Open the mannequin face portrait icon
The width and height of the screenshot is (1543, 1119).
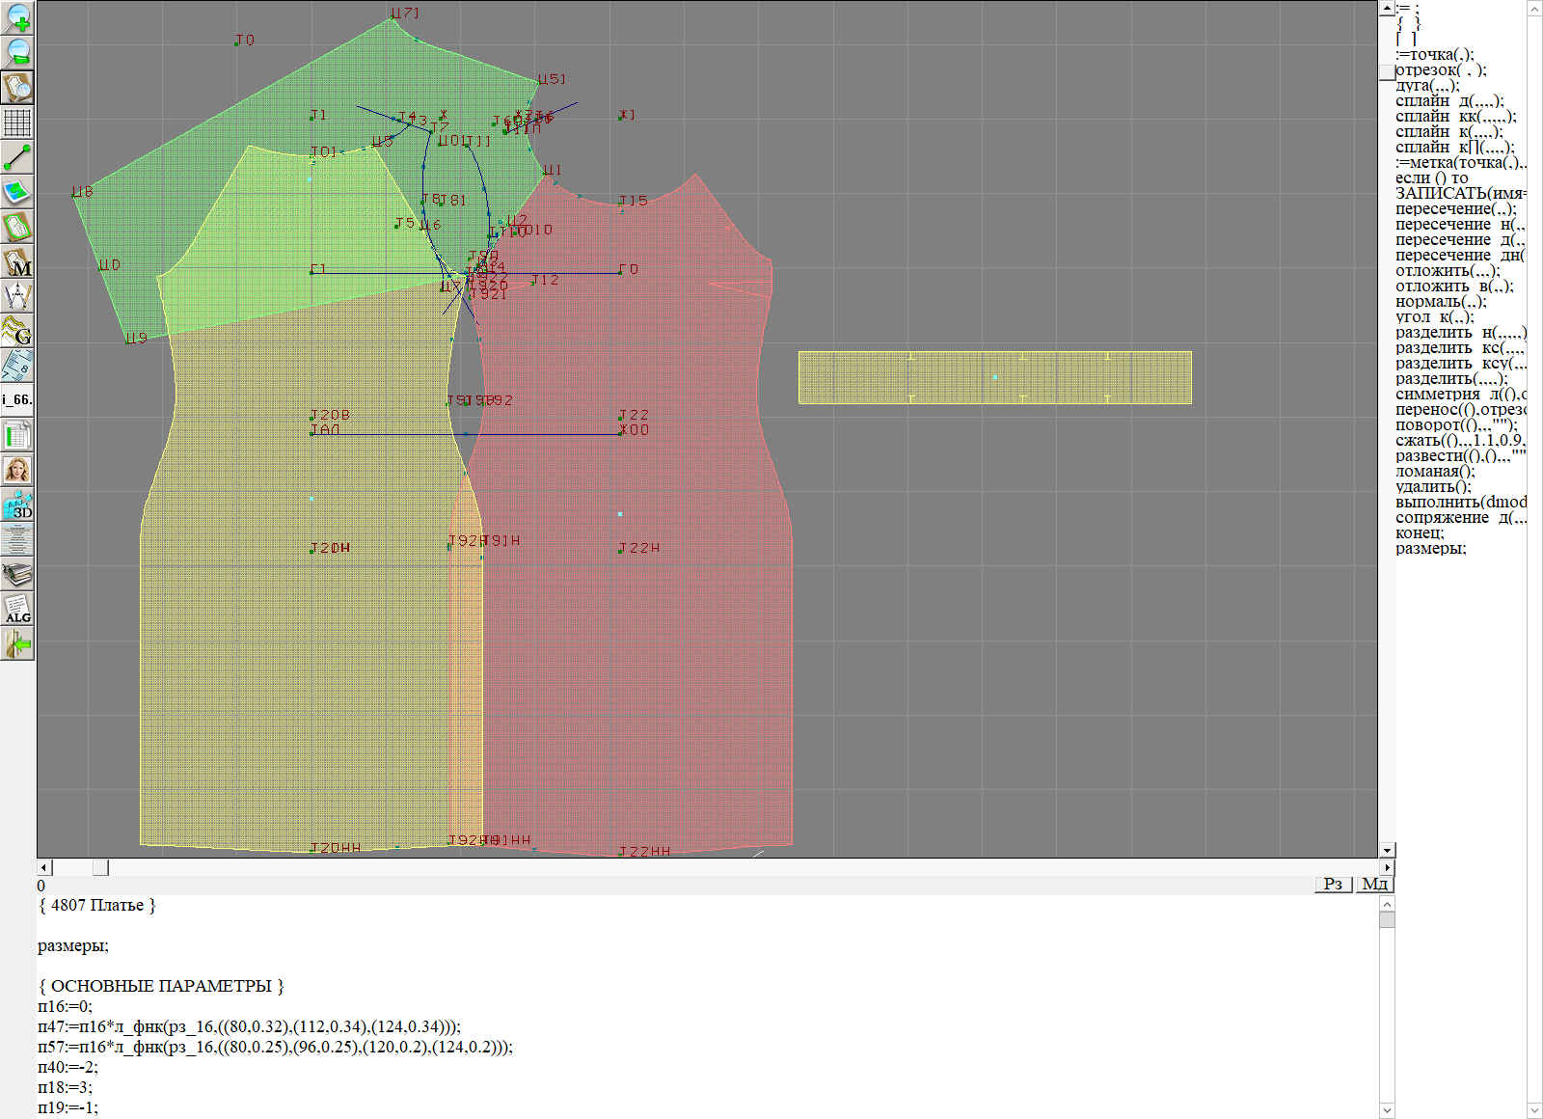click(17, 470)
